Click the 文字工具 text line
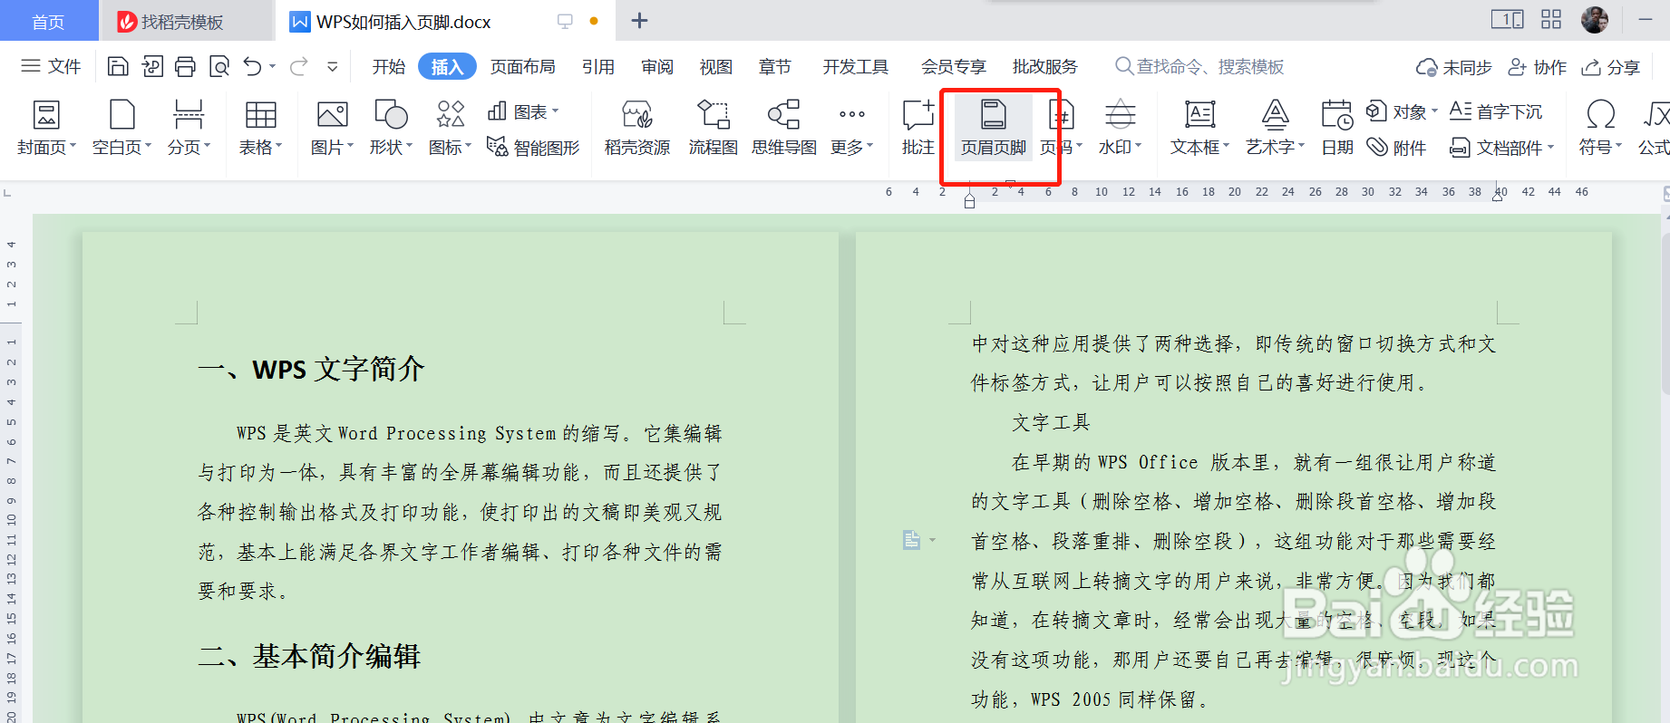 click(x=1051, y=422)
